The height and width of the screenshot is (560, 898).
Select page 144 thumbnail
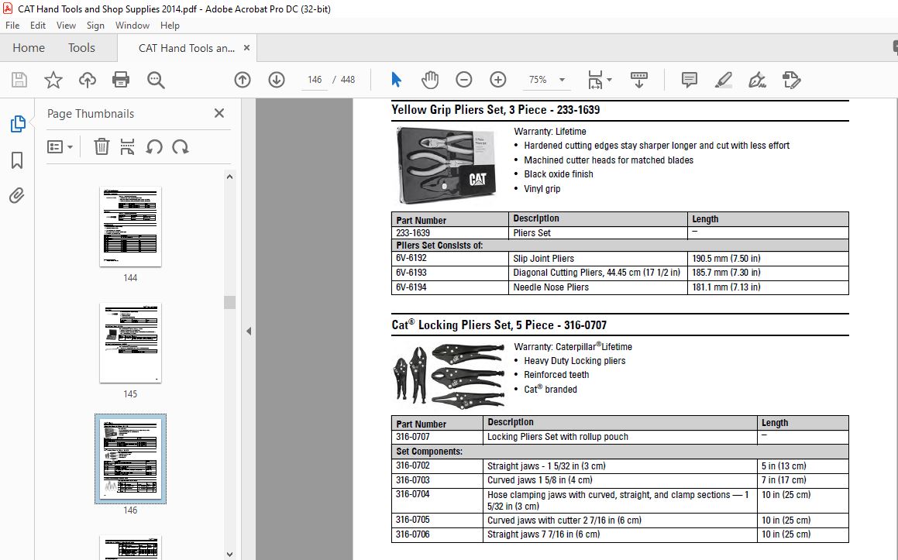(131, 226)
